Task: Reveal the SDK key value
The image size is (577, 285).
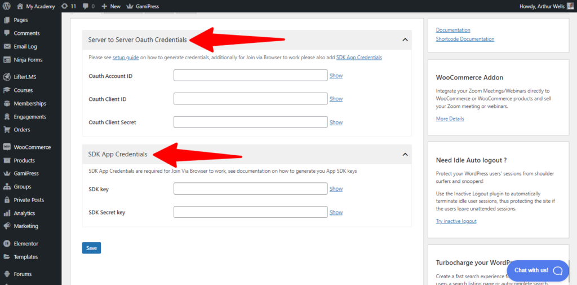Action: click(336, 188)
